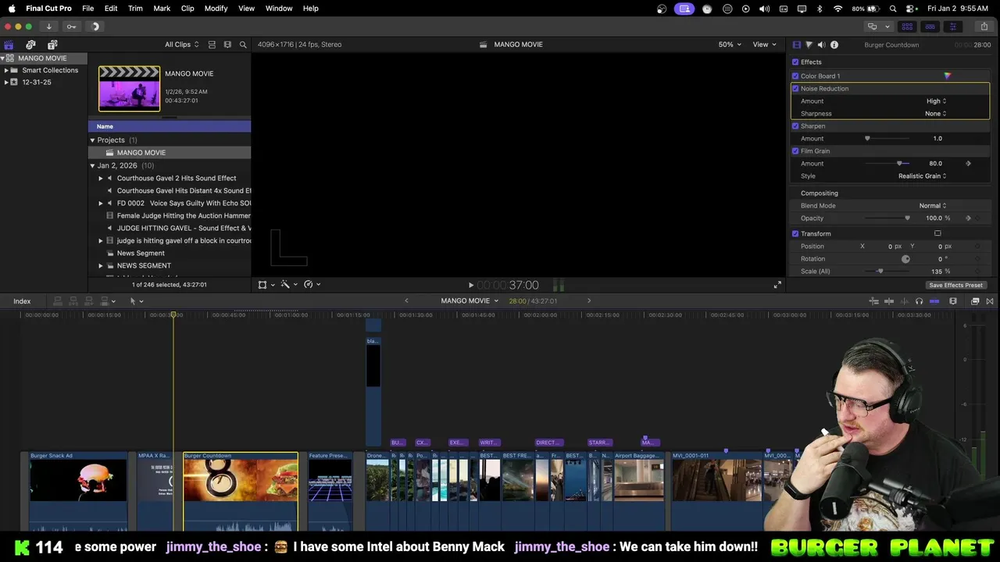This screenshot has height=562, width=1000.
Task: Open All Clips filter dropdown
Action: [x=181, y=44]
